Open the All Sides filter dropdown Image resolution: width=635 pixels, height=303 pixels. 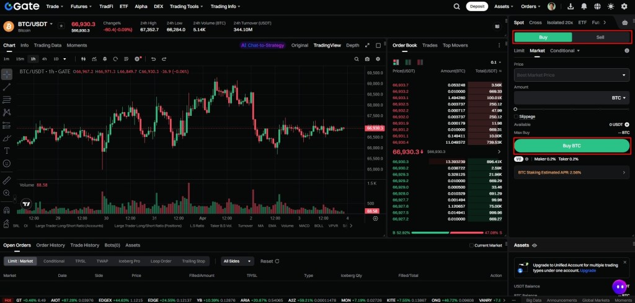[238, 261]
